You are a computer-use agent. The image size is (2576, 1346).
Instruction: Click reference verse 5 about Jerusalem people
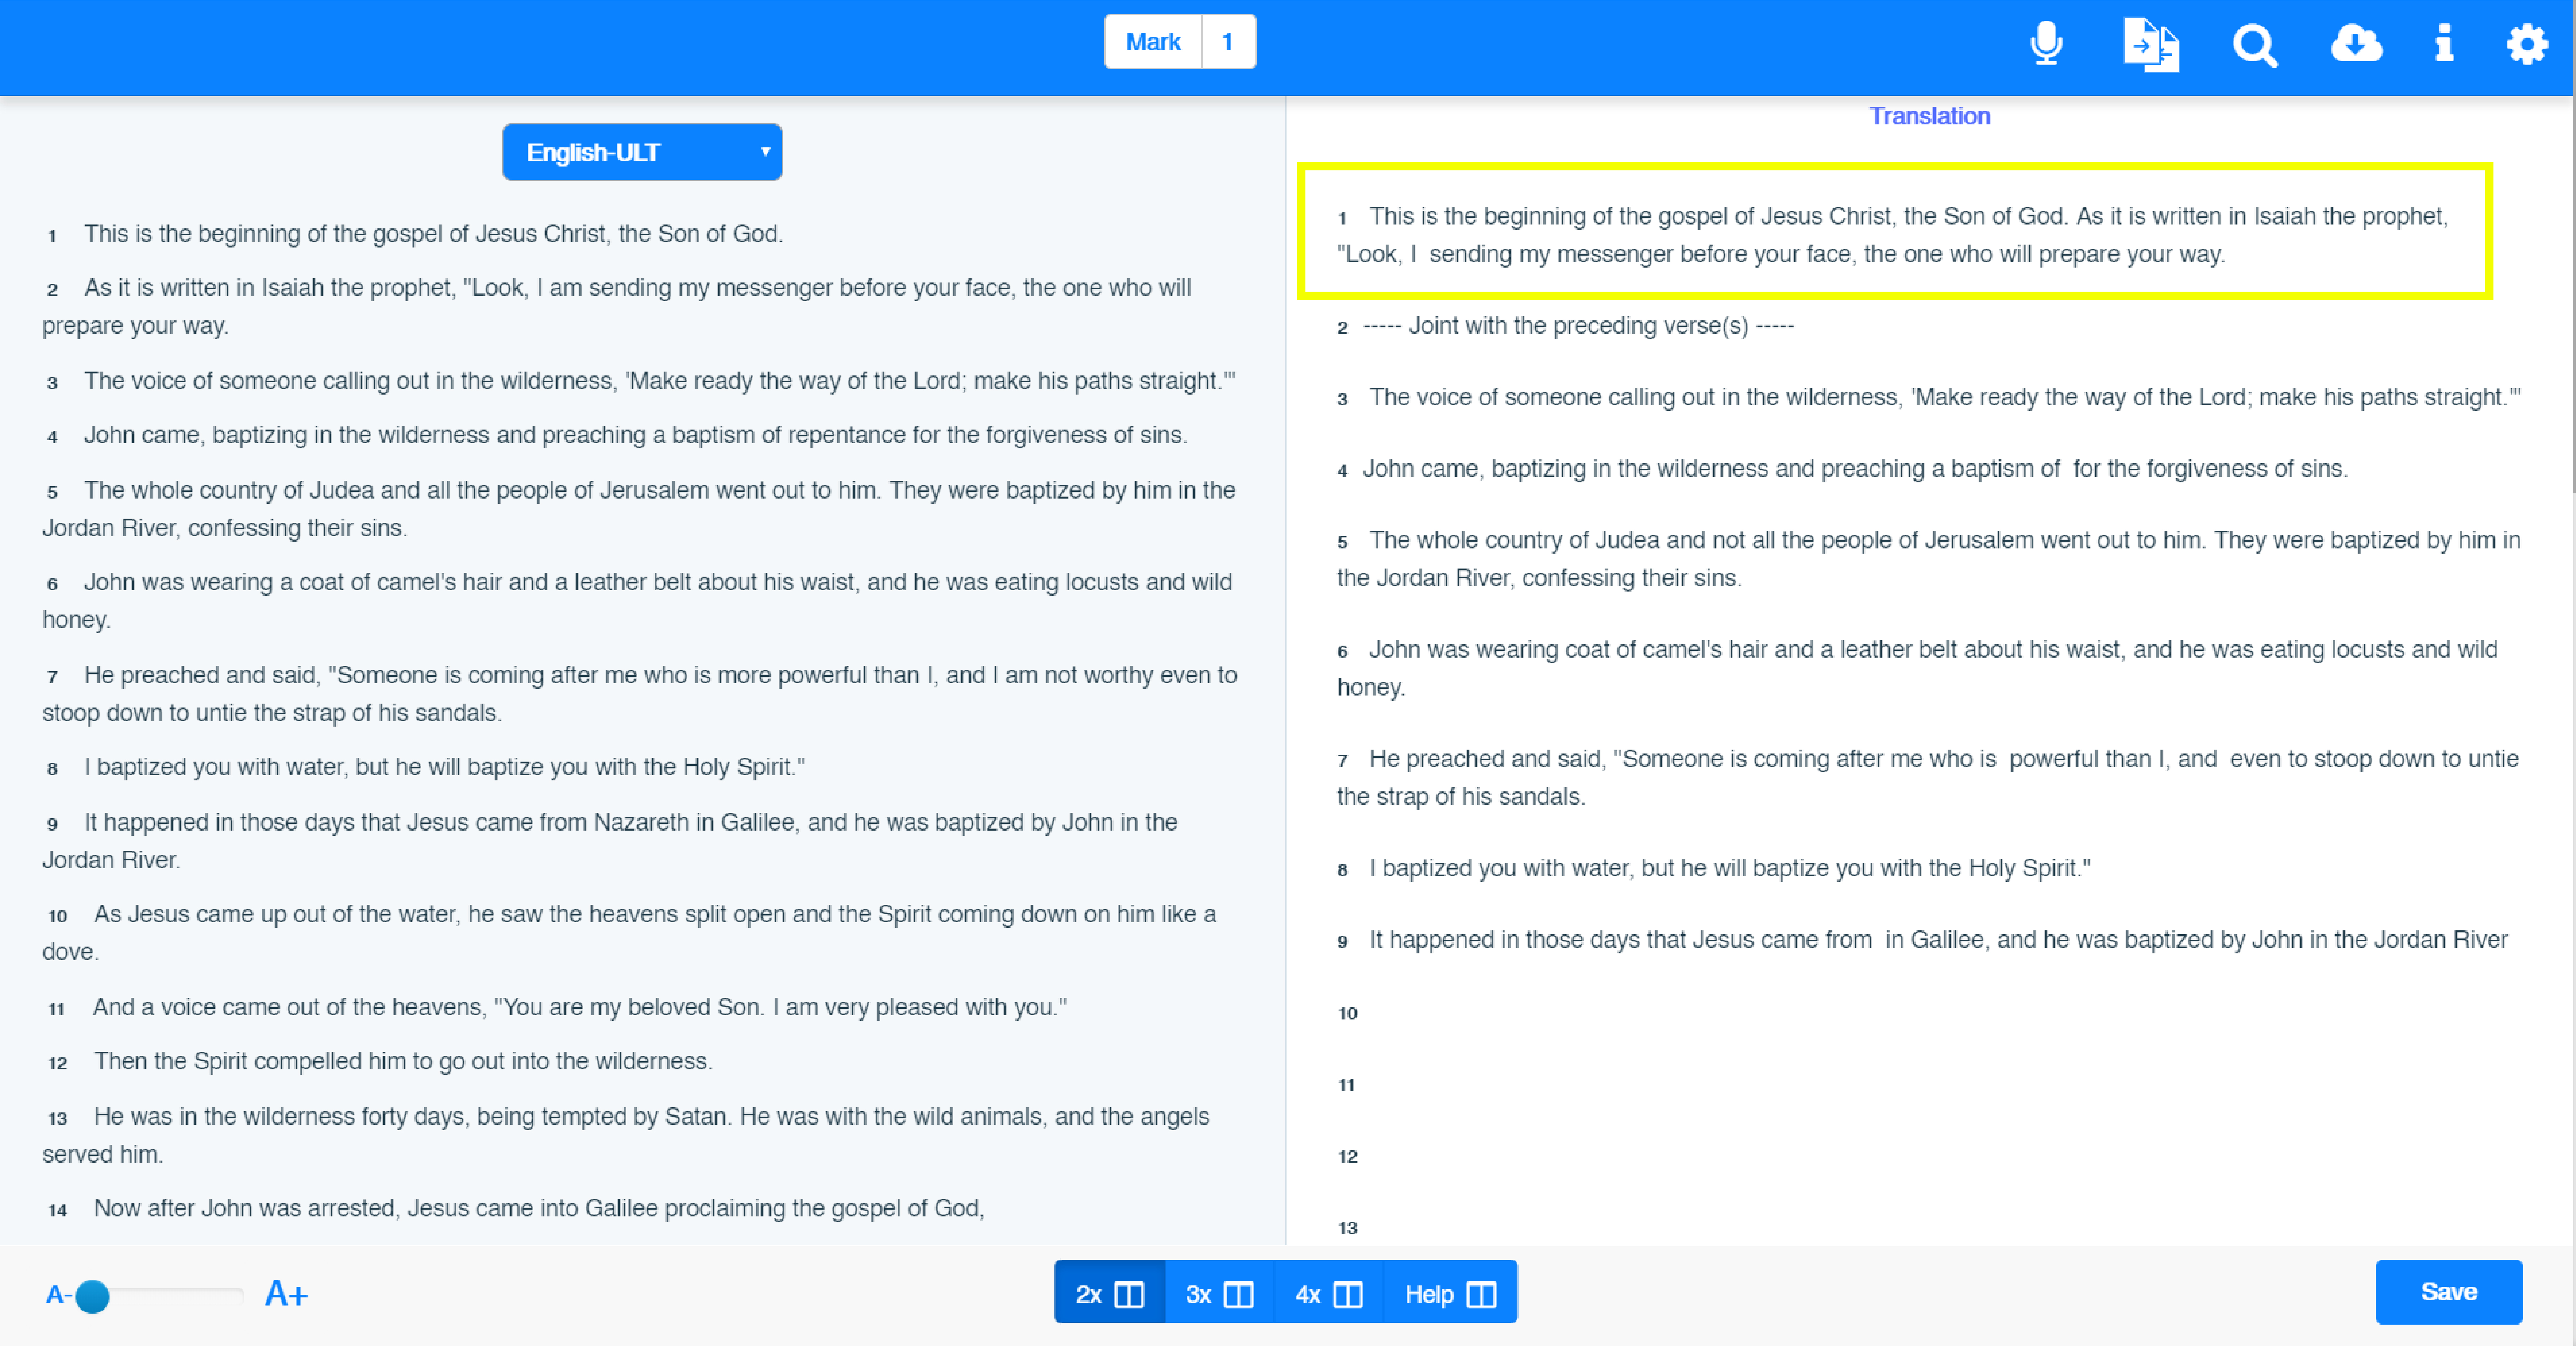click(639, 509)
